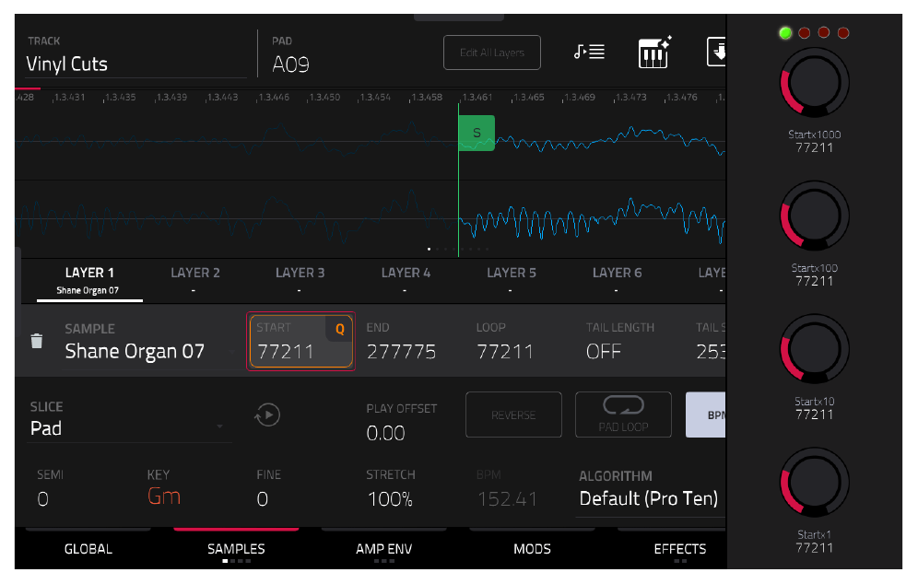Click the Pad A09 field

tap(291, 64)
